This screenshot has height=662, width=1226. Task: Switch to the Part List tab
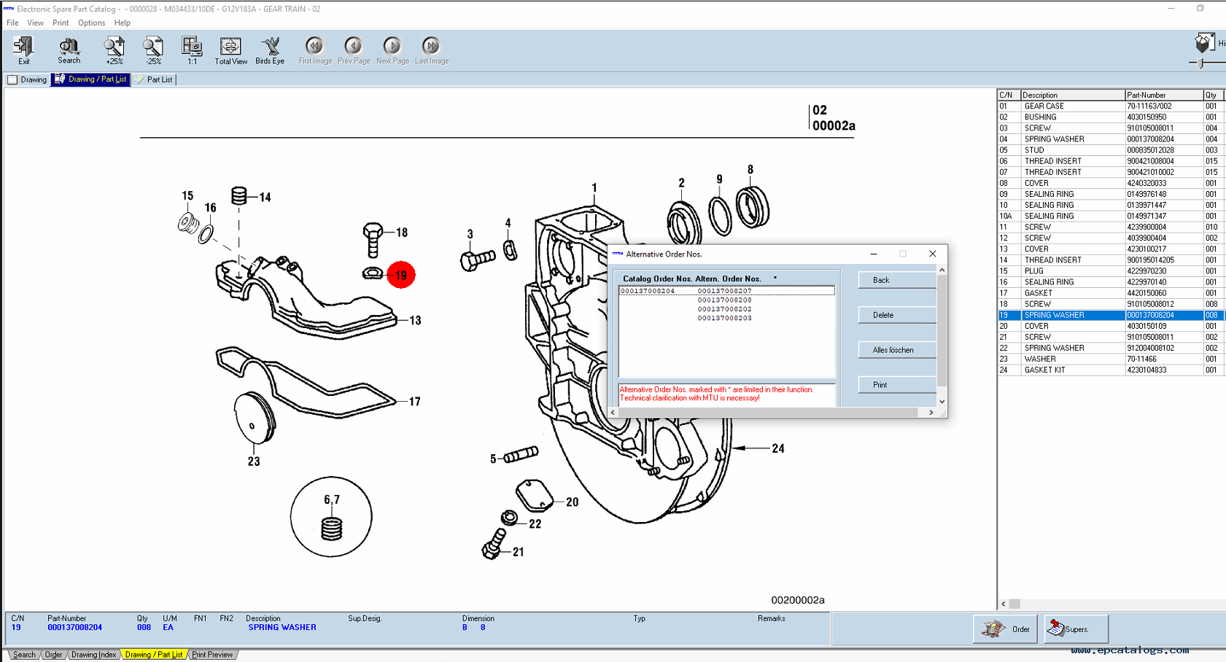(x=155, y=79)
